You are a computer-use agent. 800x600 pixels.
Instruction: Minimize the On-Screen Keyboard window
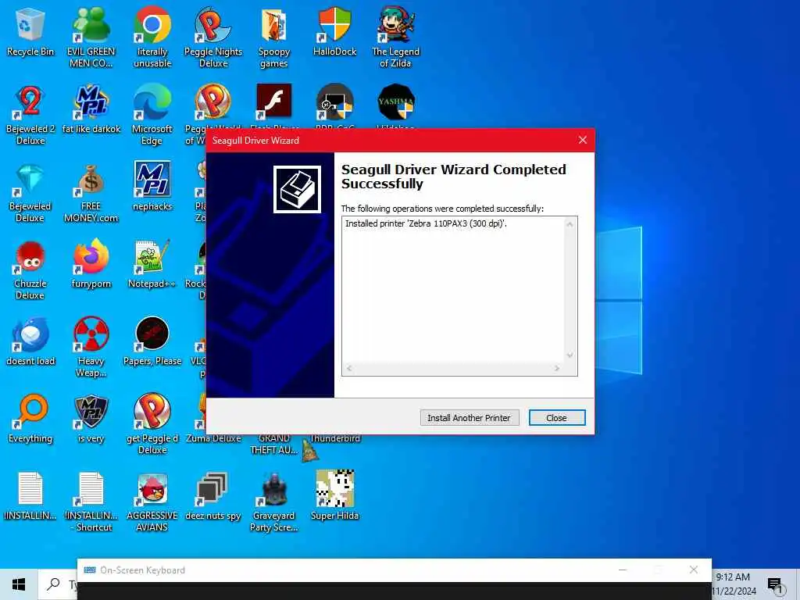(x=623, y=570)
